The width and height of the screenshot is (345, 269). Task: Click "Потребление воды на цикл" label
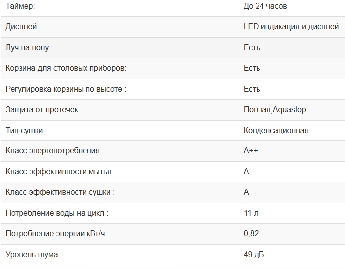pos(57,213)
